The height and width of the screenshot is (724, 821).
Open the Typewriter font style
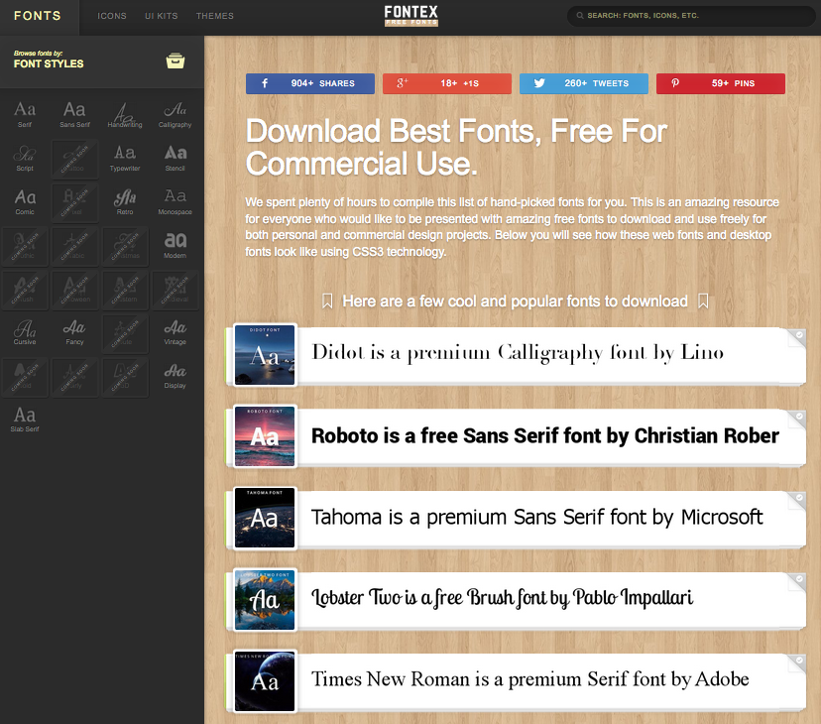click(x=125, y=159)
